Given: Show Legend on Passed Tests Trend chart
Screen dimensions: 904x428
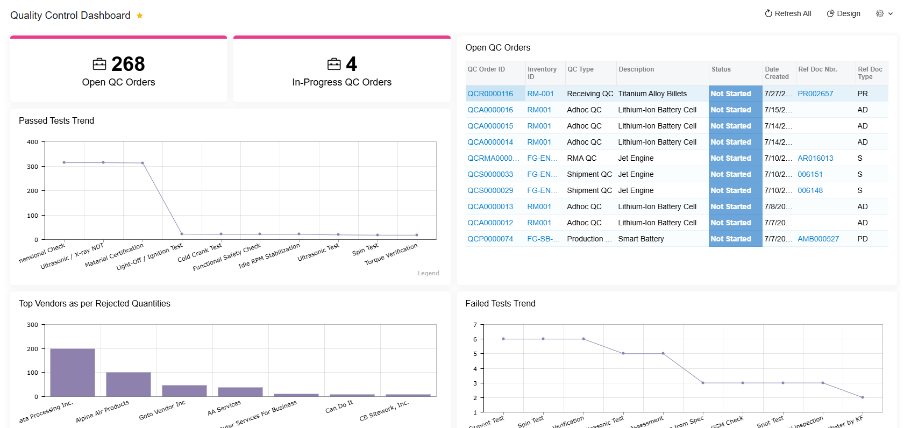Looking at the screenshot, I should tap(428, 273).
